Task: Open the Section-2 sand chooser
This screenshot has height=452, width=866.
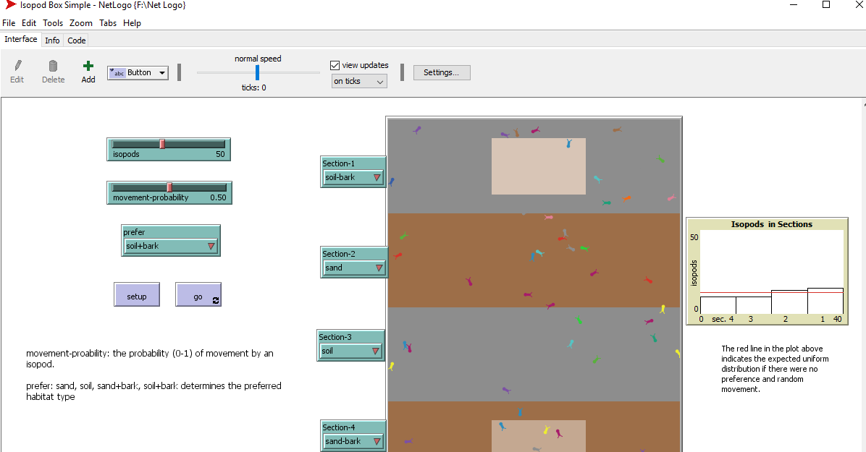Action: tap(353, 268)
